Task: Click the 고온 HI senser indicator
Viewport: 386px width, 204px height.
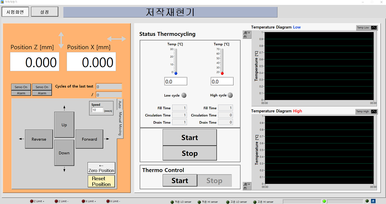Action: point(255,202)
